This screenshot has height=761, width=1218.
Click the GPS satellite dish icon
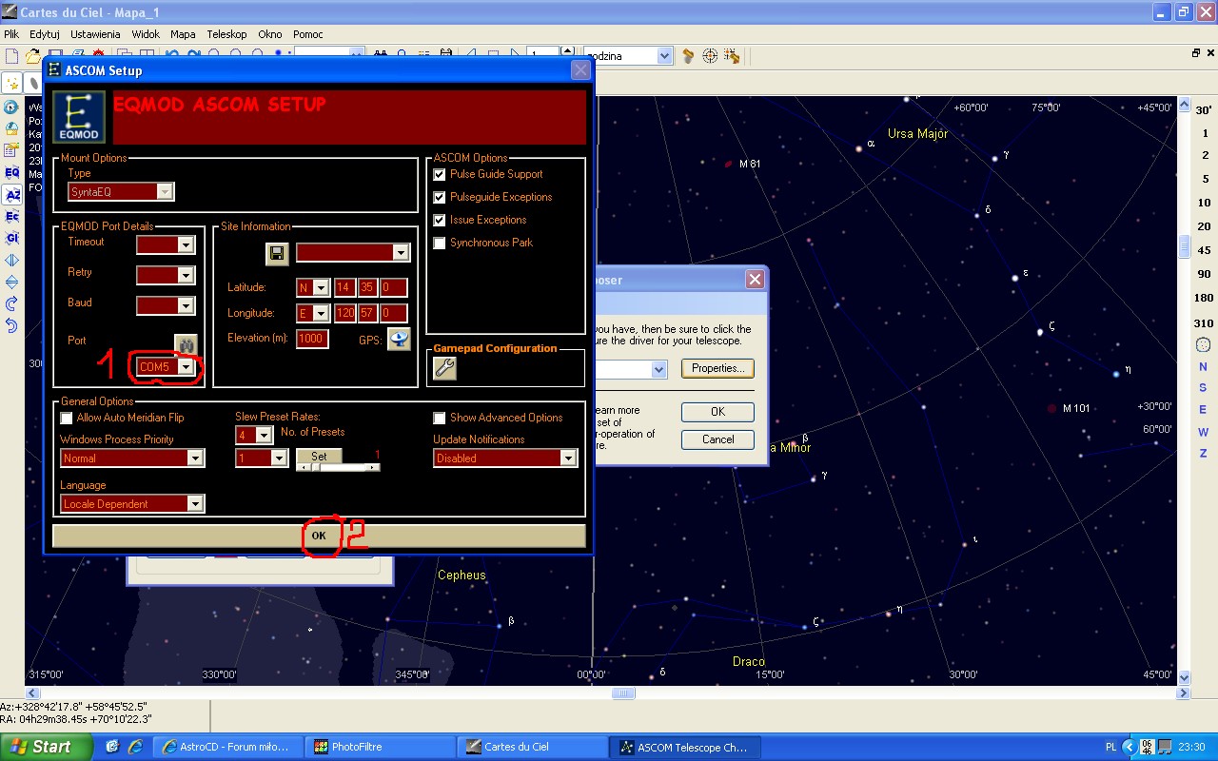(x=399, y=339)
